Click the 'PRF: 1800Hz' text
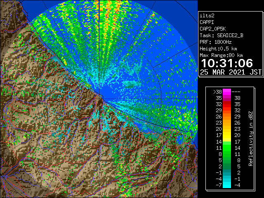This screenshot has height=198, width=264. tap(216, 42)
